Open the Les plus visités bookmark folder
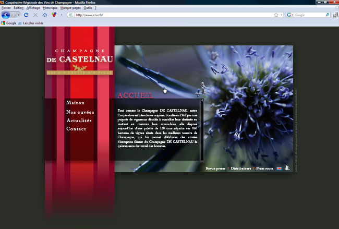 pos(31,23)
